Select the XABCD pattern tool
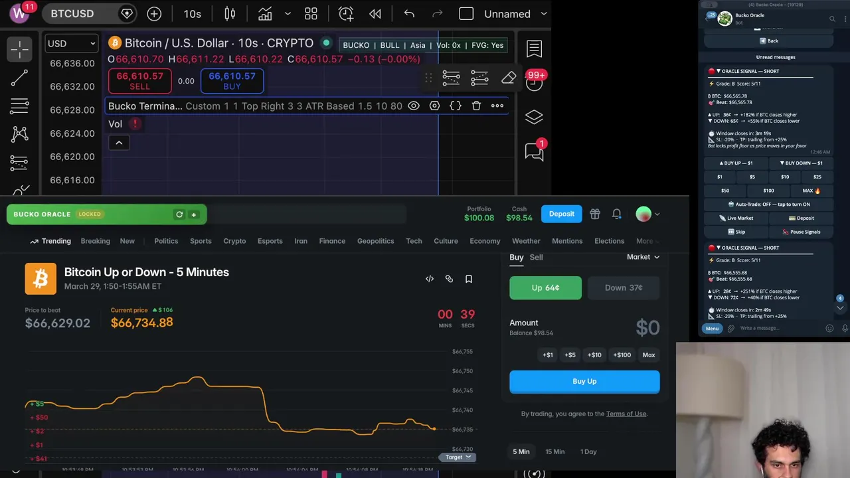 (x=19, y=134)
